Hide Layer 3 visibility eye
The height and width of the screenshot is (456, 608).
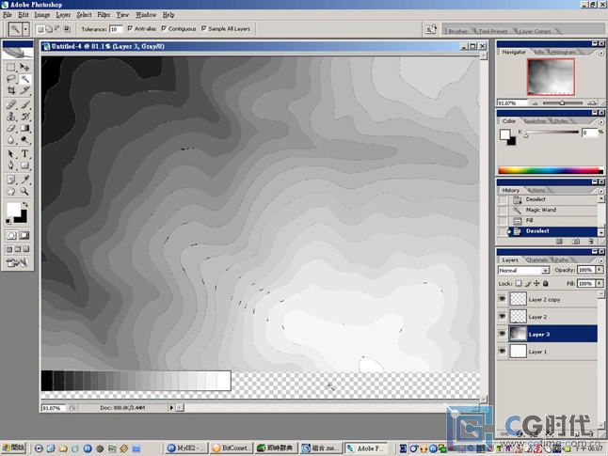pyautogui.click(x=503, y=334)
